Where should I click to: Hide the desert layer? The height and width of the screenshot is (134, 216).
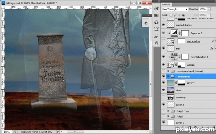163,90
